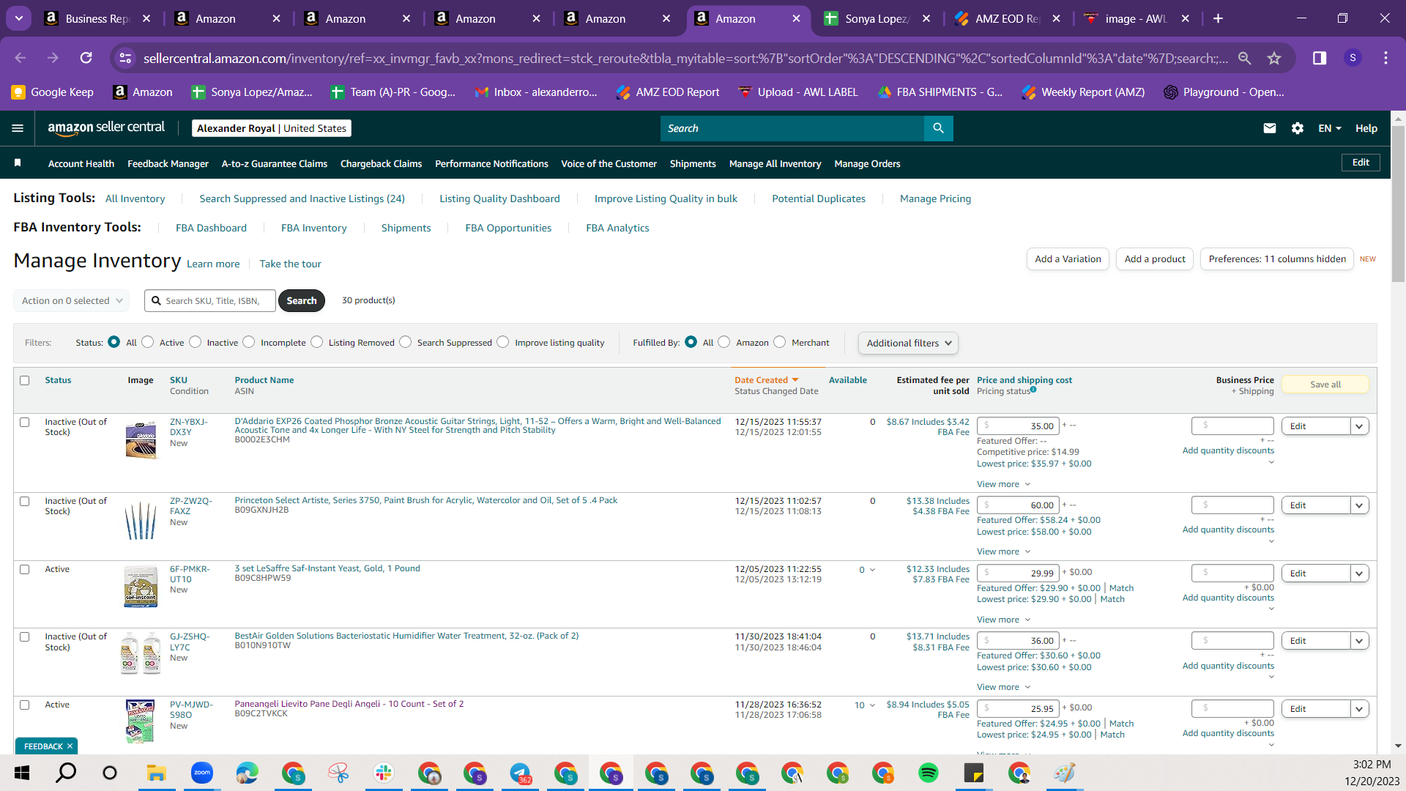This screenshot has width=1406, height=791.
Task: Open the Chrome tab search dropdown
Action: click(19, 18)
